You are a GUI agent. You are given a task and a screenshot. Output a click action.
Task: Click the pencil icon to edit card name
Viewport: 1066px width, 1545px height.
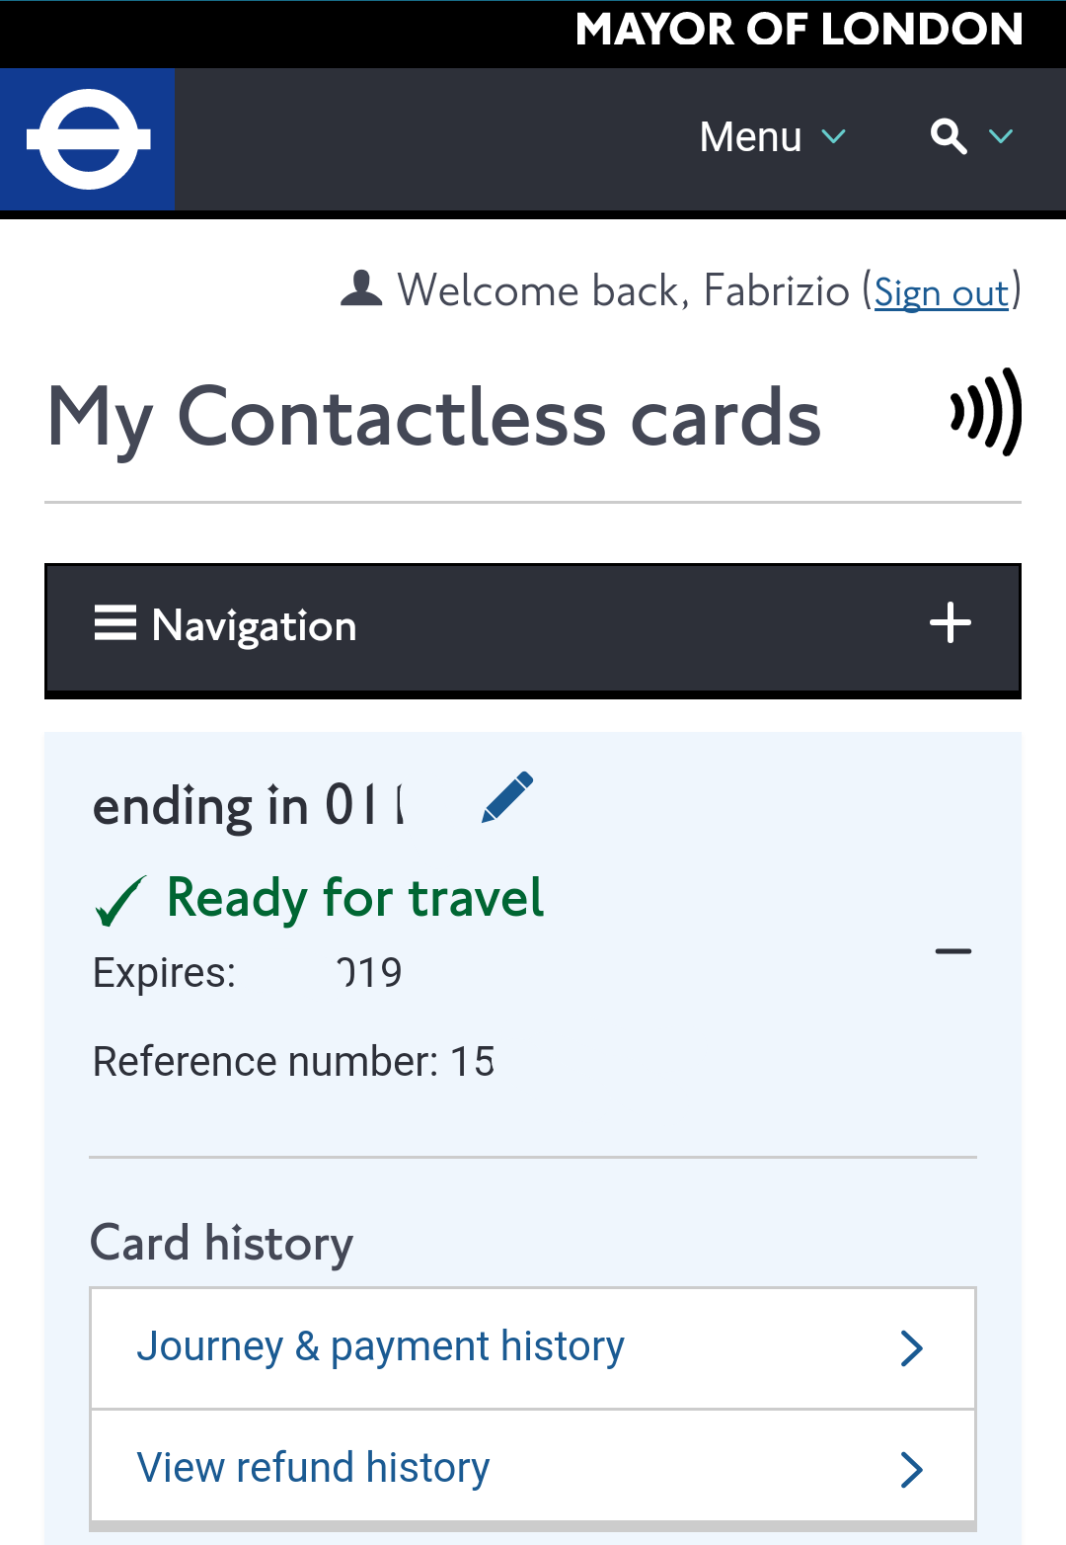[507, 798]
